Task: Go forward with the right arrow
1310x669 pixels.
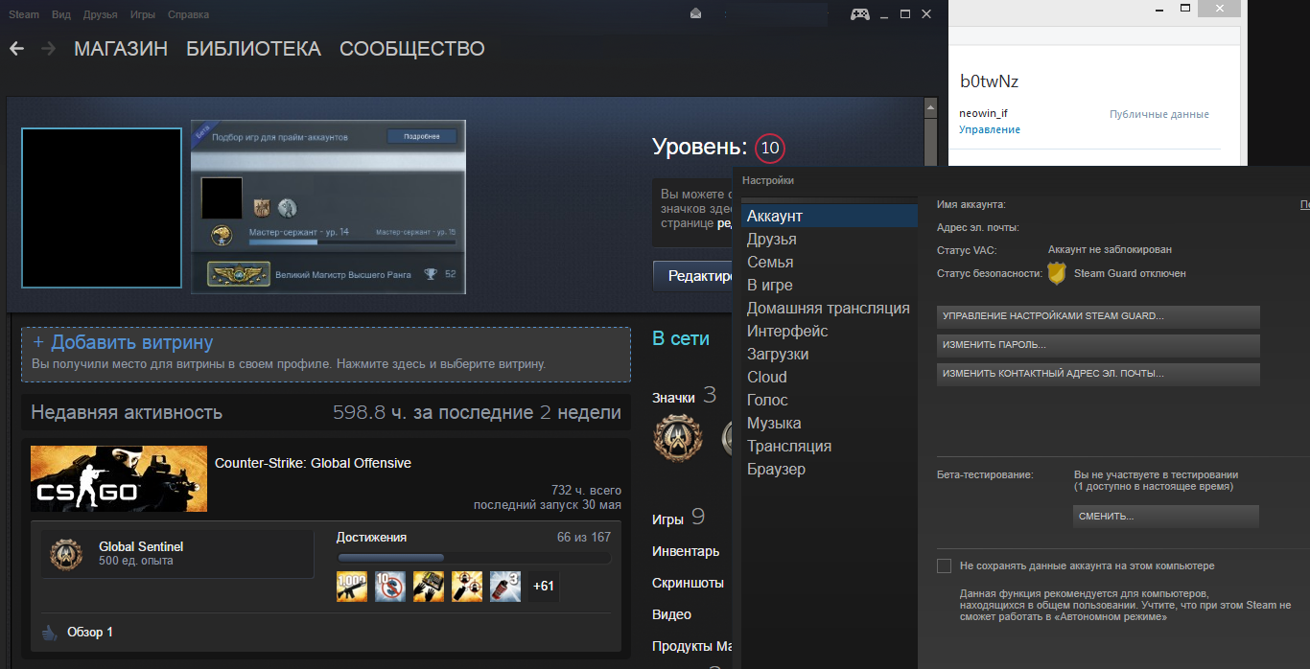Action: click(48, 48)
